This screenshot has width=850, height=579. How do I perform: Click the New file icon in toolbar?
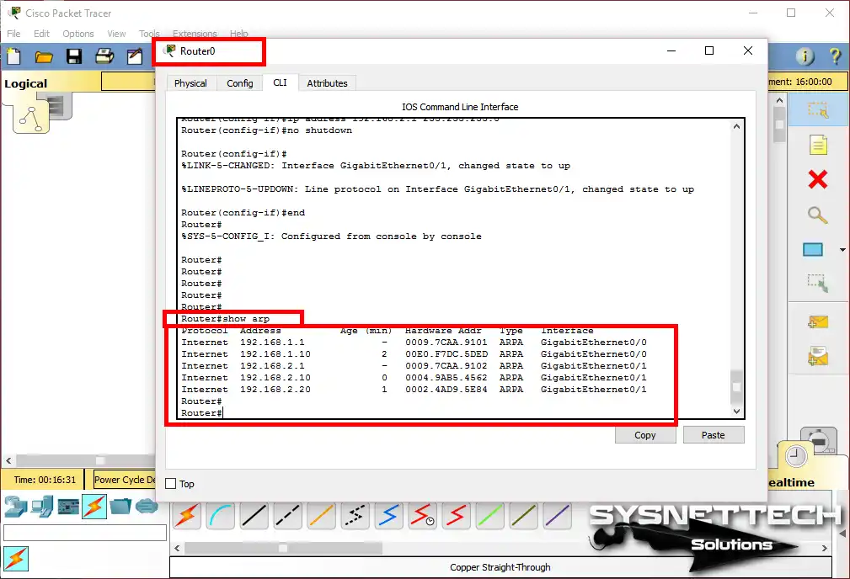(x=14, y=56)
